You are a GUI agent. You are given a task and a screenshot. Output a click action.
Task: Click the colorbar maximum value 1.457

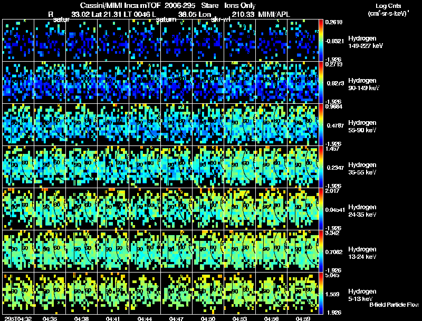click(332, 149)
